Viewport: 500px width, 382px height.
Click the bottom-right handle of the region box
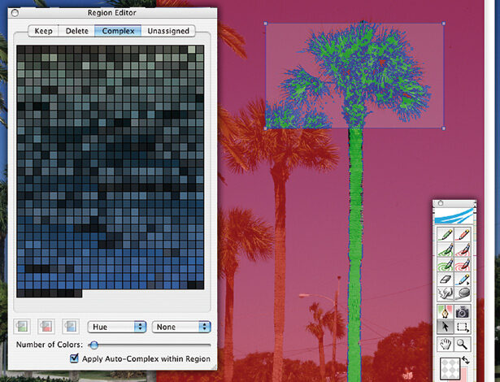pos(444,128)
